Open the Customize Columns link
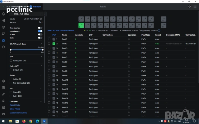This screenshot has width=199, height=124. (x=18, y=113)
